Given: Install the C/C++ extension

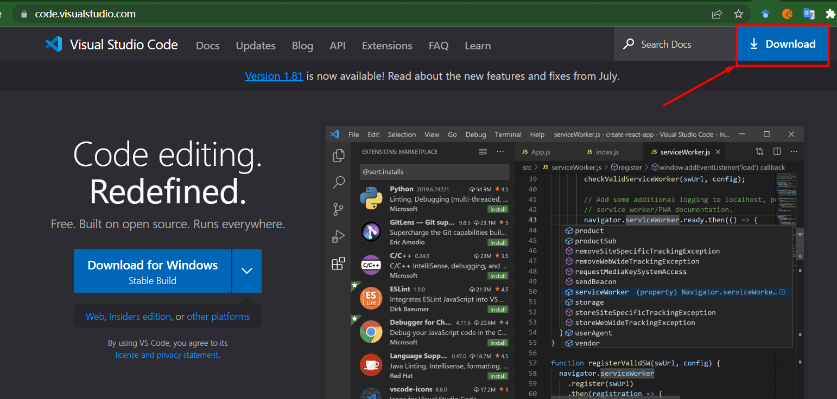Looking at the screenshot, I should 498,276.
